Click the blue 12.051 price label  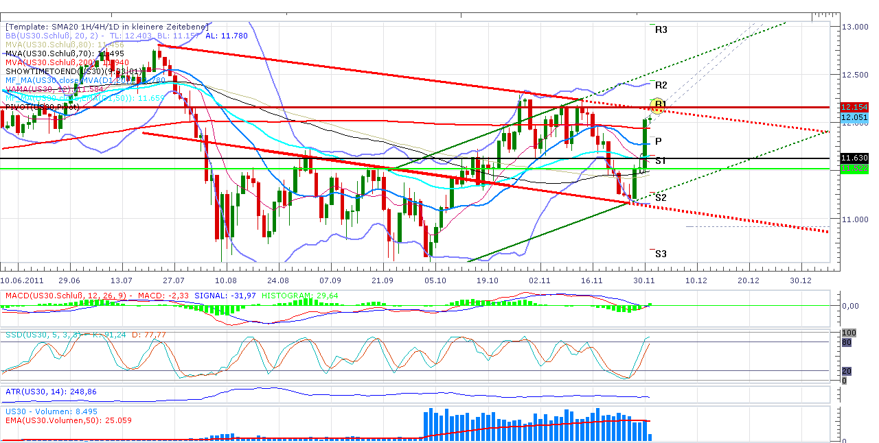tap(854, 118)
